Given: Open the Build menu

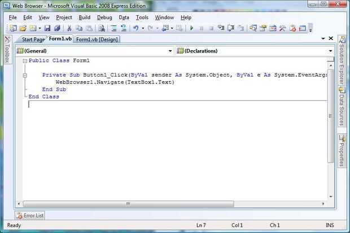Looking at the screenshot, I should pyautogui.click(x=85, y=17).
